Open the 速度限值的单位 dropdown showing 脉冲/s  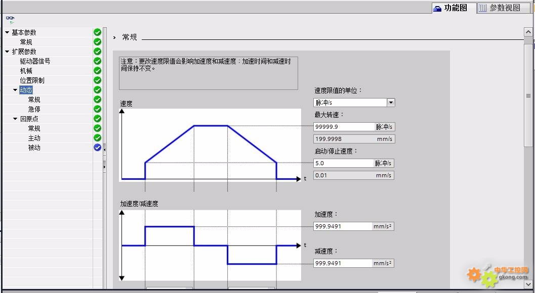(390, 102)
